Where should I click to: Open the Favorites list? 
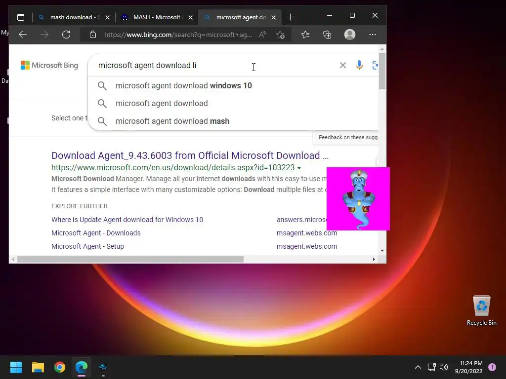[x=305, y=35]
